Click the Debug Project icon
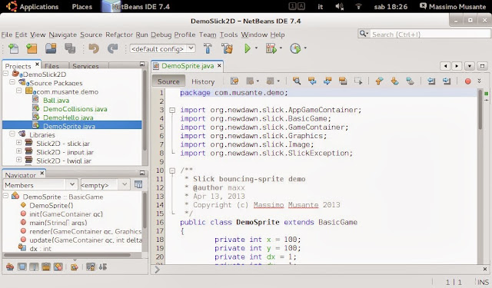Viewport: 492px width, 288px height. [271, 48]
